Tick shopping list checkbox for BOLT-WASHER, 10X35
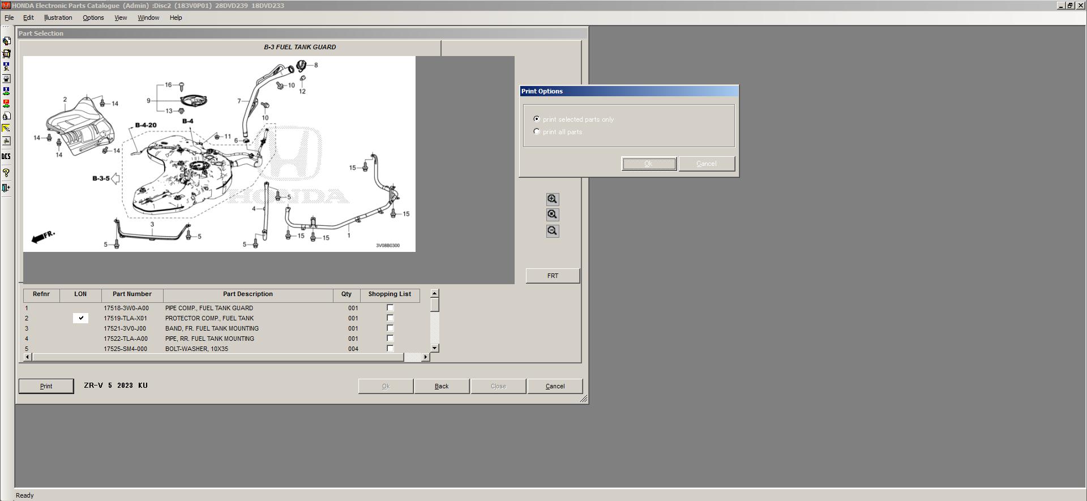 click(x=390, y=349)
